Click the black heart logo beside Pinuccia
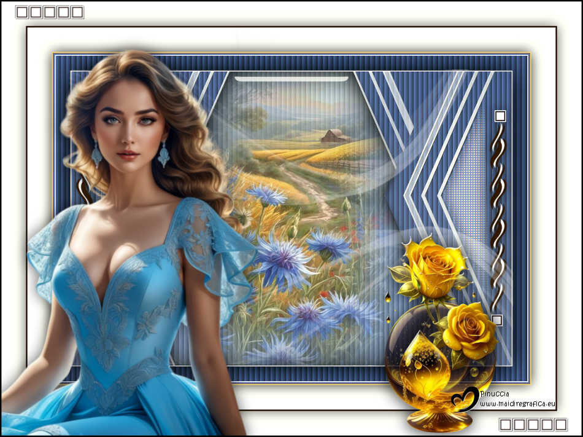This screenshot has height=437, width=583. point(465,399)
